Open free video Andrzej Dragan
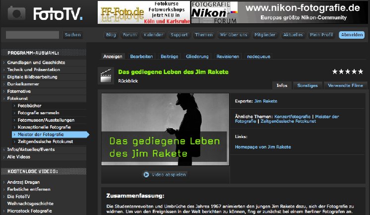Image resolution: width=370 pixels, height=215 pixels. [x=23, y=182]
